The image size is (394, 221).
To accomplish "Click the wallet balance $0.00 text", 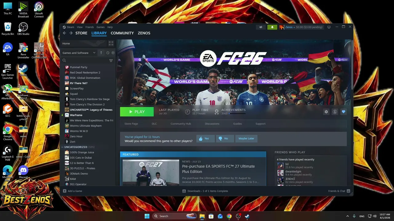I will tap(309, 27).
